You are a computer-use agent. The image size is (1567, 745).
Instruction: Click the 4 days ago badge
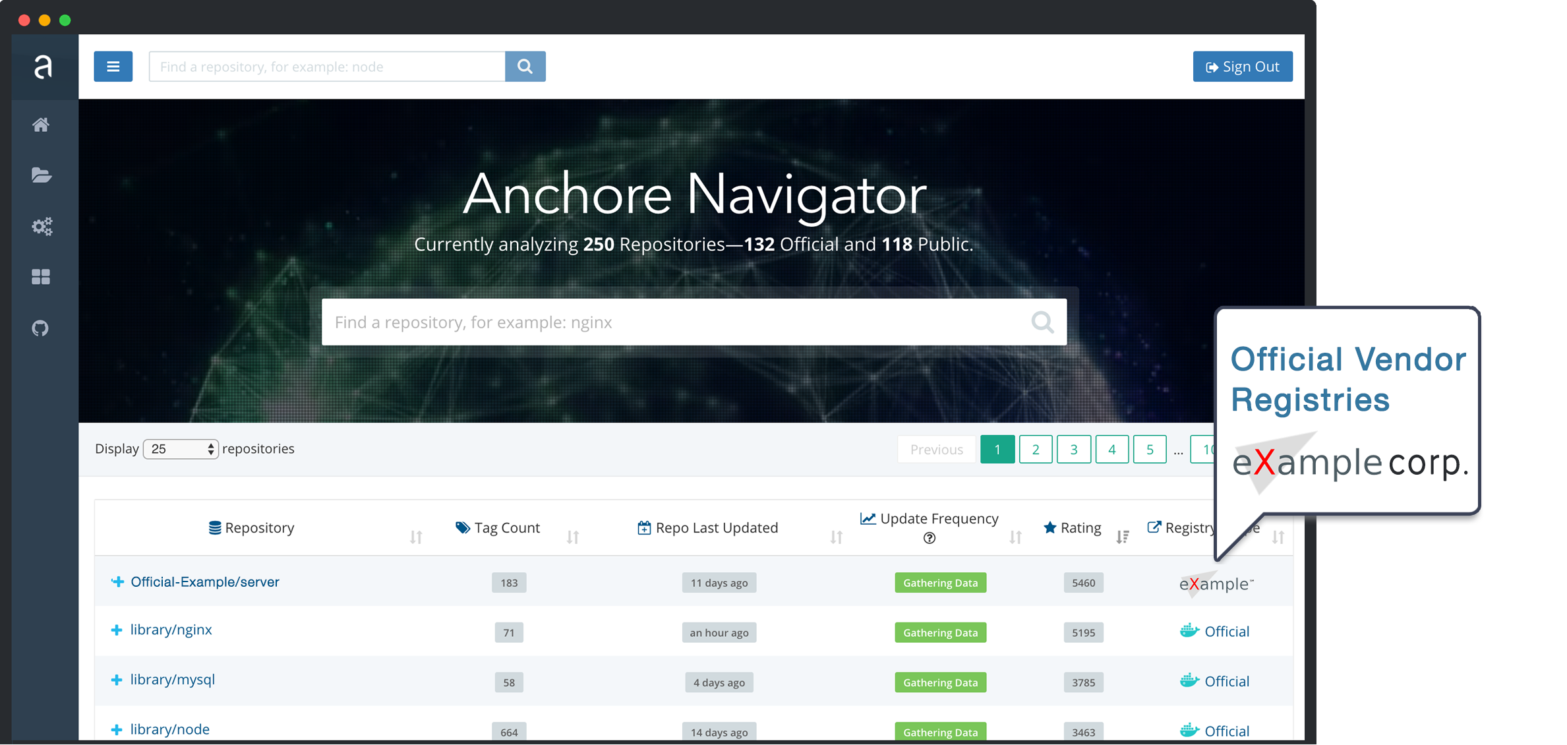click(x=719, y=682)
